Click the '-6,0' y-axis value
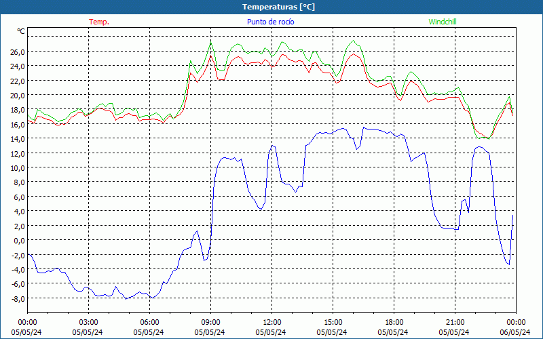The image size is (543, 339). point(18,284)
